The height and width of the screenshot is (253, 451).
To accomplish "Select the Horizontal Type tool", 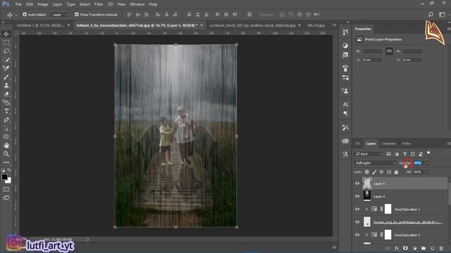I will click(x=6, y=111).
